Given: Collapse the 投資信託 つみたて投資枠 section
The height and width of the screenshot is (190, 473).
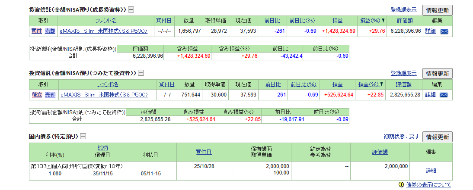Looking at the screenshot, I should tap(141, 73).
